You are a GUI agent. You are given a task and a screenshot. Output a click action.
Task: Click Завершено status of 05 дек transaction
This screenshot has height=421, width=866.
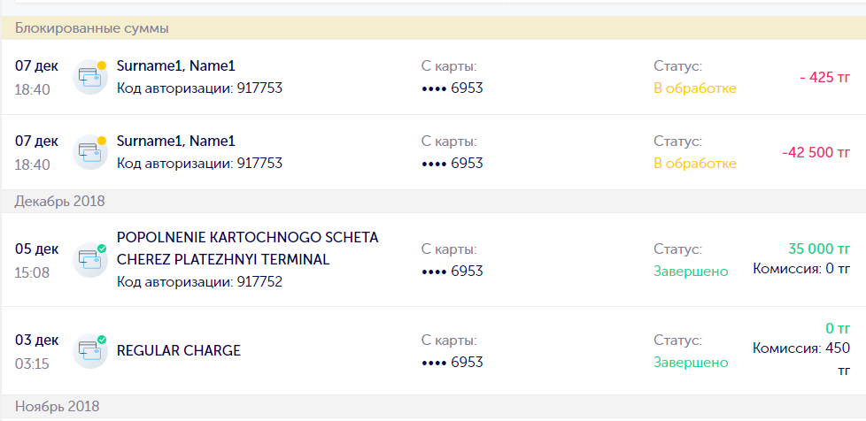pyautogui.click(x=691, y=271)
